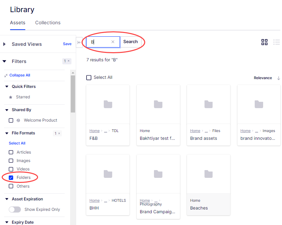Collapse the Expiry Date group

click(x=7, y=222)
